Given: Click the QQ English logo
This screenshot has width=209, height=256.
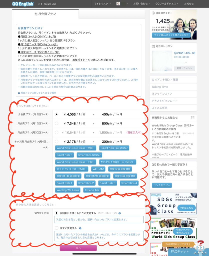Looking at the screenshot, I should [23, 4].
